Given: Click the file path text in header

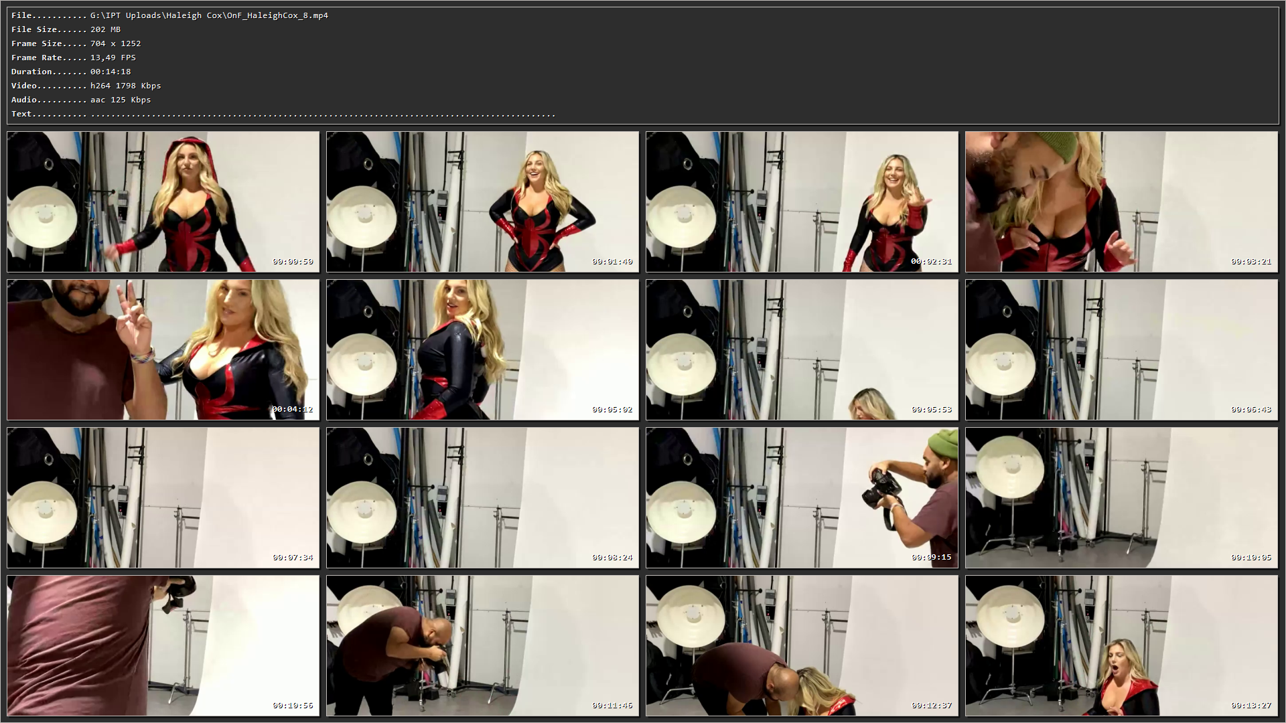Looking at the screenshot, I should (x=209, y=15).
